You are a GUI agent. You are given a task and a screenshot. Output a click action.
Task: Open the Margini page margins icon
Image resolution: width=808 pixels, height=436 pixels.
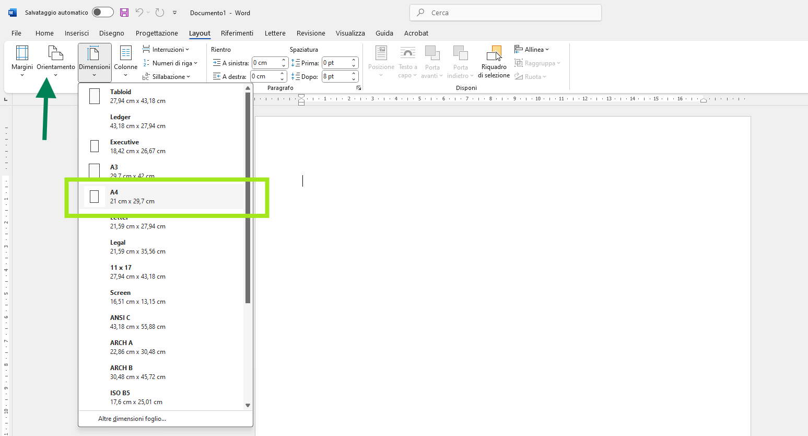click(x=22, y=54)
